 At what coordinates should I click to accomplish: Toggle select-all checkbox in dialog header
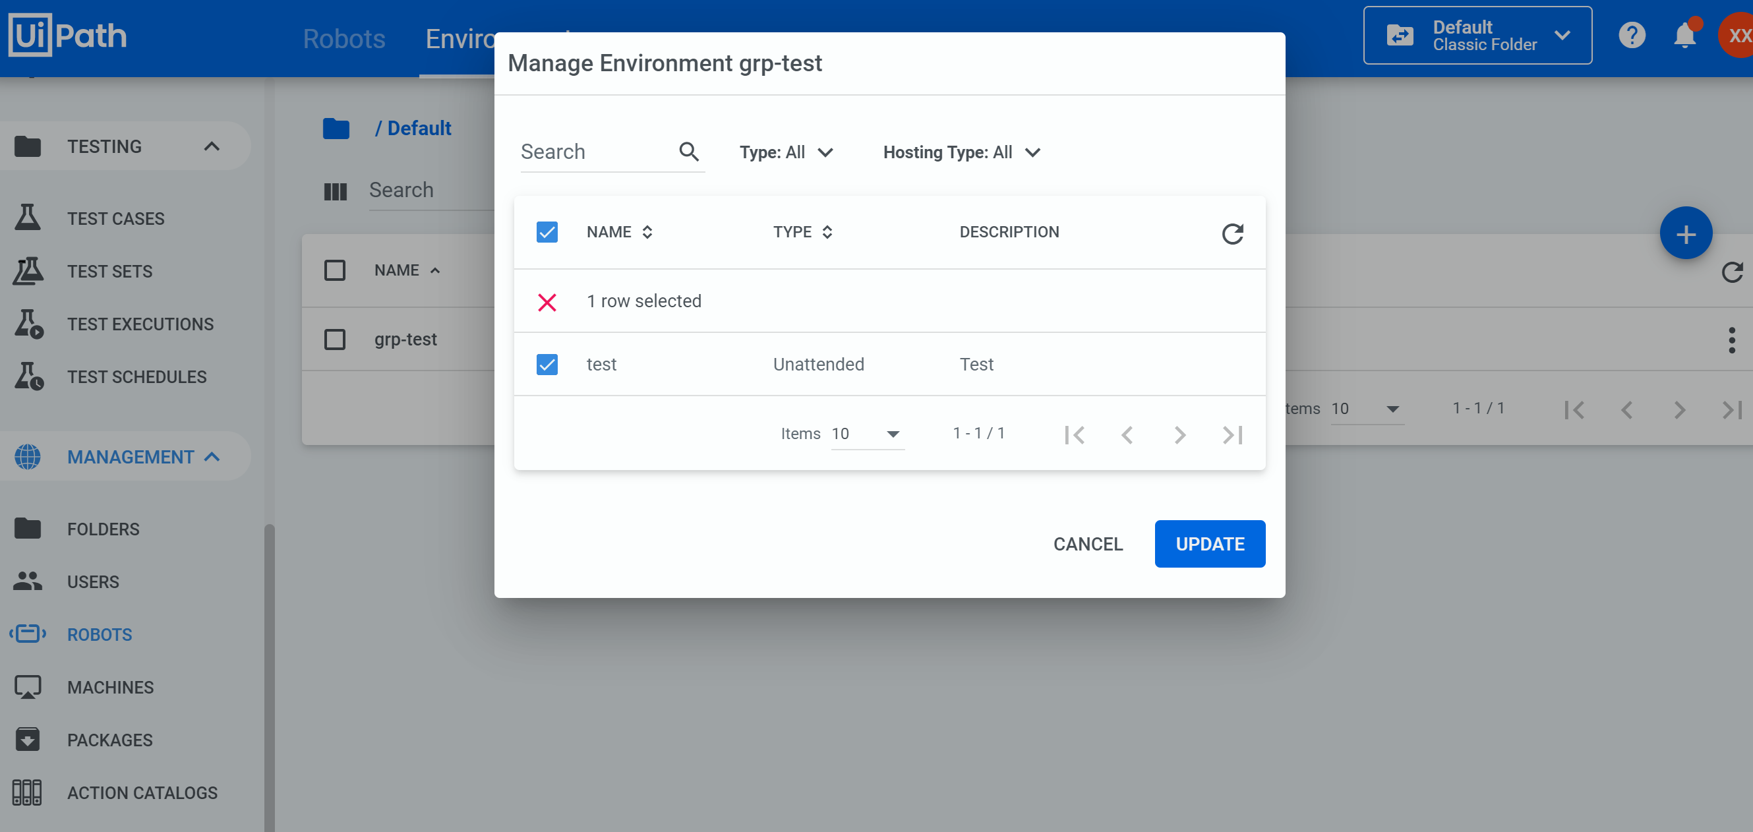pyautogui.click(x=547, y=232)
